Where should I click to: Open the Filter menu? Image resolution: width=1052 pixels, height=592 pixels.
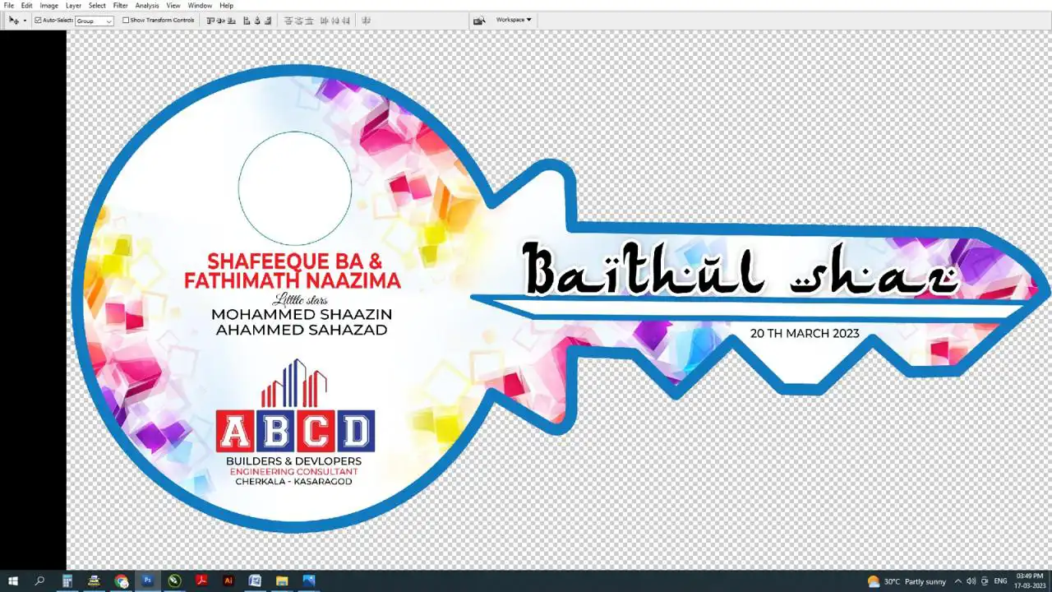[x=120, y=6]
